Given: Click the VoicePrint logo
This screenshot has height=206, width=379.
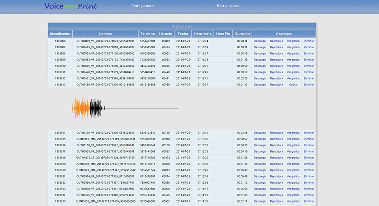Looking at the screenshot, I should (x=71, y=6).
